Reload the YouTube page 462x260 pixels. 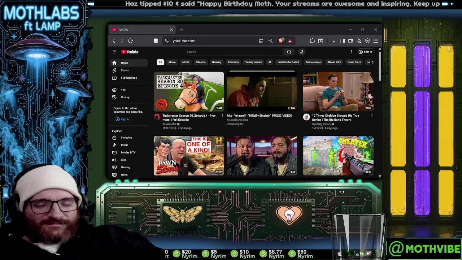(x=130, y=41)
